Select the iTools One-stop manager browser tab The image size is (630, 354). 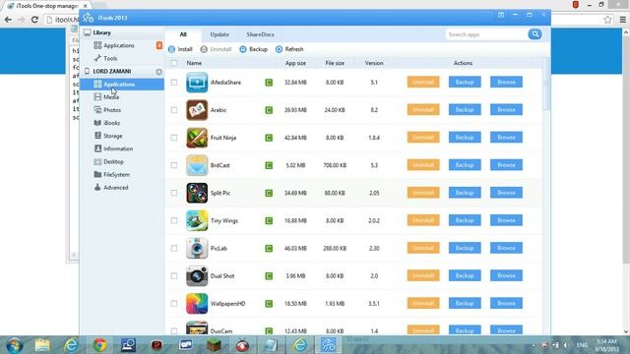[47, 6]
